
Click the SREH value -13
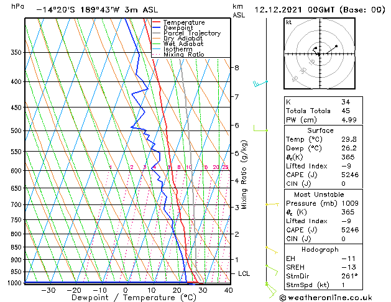coord(348,267)
